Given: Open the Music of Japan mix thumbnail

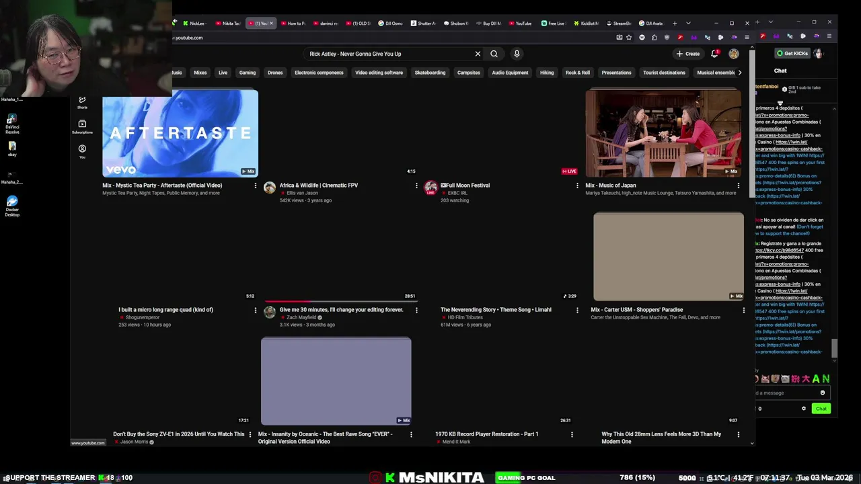Looking at the screenshot, I should tap(664, 133).
